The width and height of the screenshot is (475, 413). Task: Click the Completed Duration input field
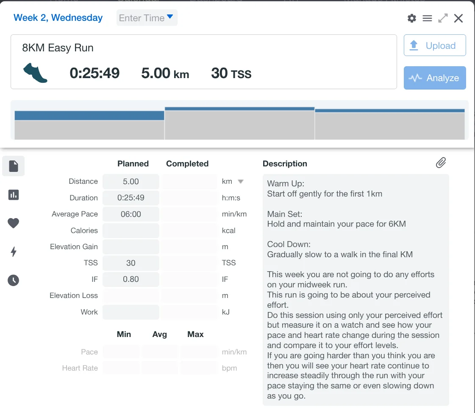click(x=189, y=198)
